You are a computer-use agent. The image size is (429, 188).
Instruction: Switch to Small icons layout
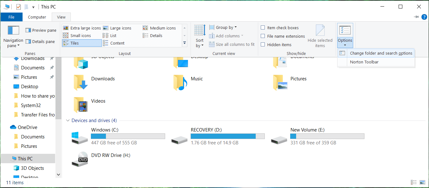tap(81, 35)
